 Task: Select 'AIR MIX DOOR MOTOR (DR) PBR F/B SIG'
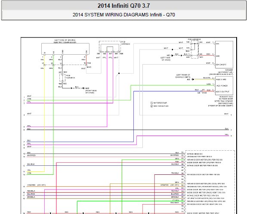click(205, 160)
